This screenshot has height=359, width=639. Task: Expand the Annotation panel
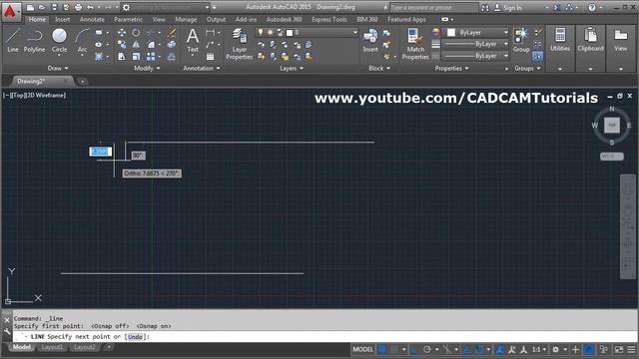(202, 69)
